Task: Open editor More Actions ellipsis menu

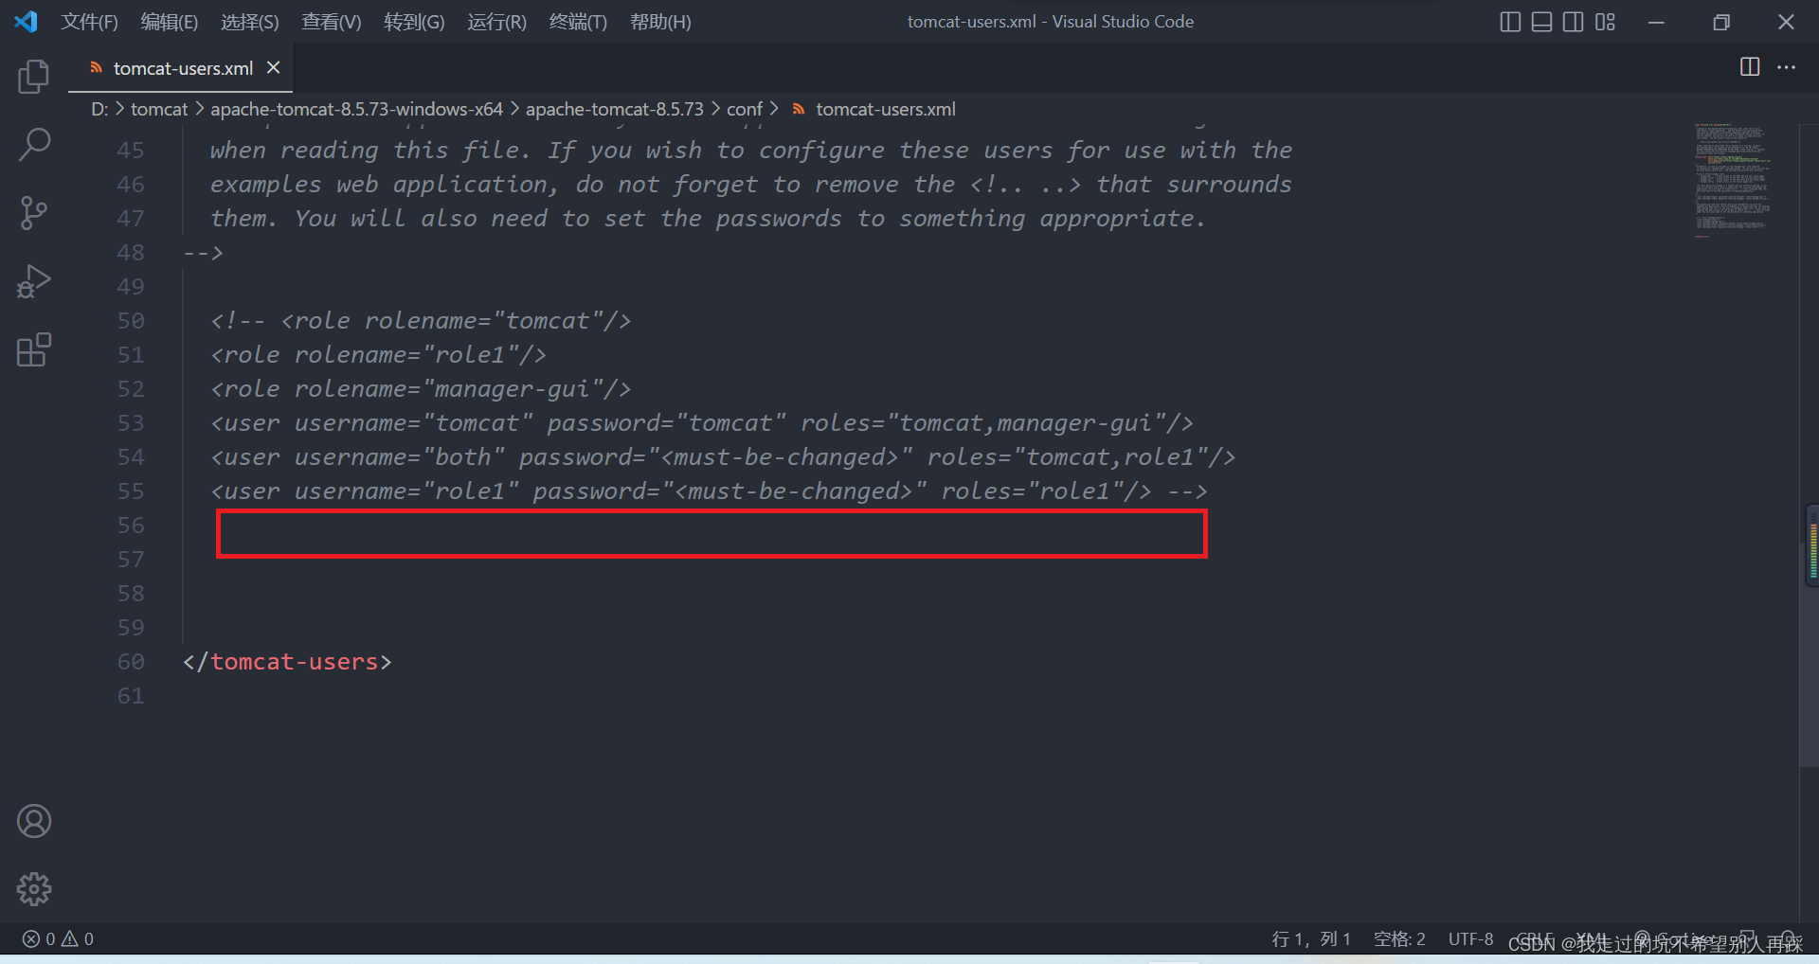Action: 1787,67
